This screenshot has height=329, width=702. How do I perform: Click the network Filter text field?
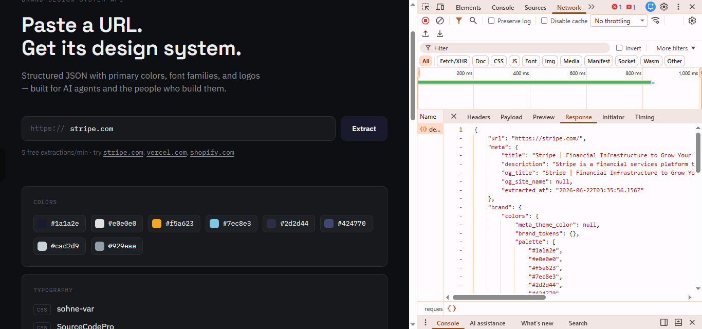pyautogui.click(x=514, y=48)
